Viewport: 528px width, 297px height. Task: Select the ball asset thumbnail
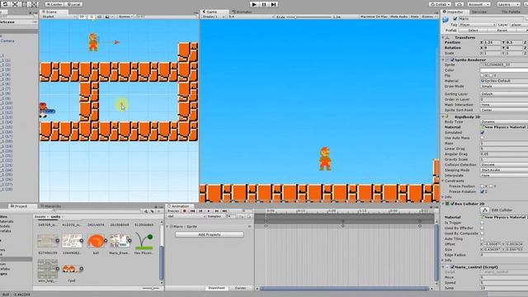[x=96, y=241]
